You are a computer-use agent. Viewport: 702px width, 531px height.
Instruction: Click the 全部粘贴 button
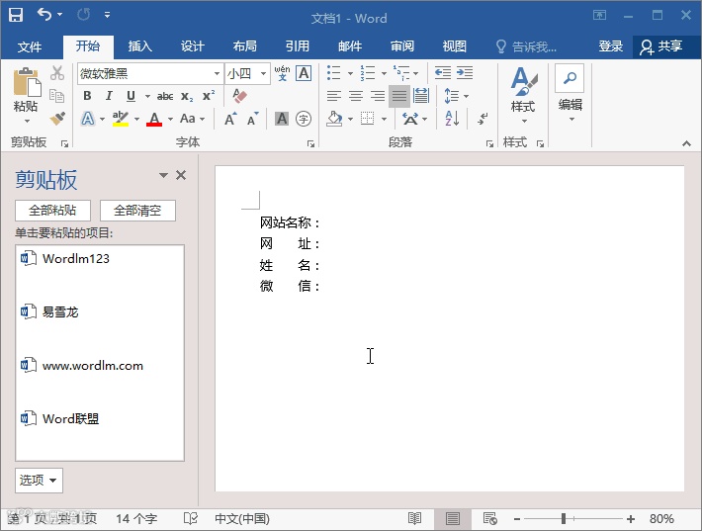52,211
